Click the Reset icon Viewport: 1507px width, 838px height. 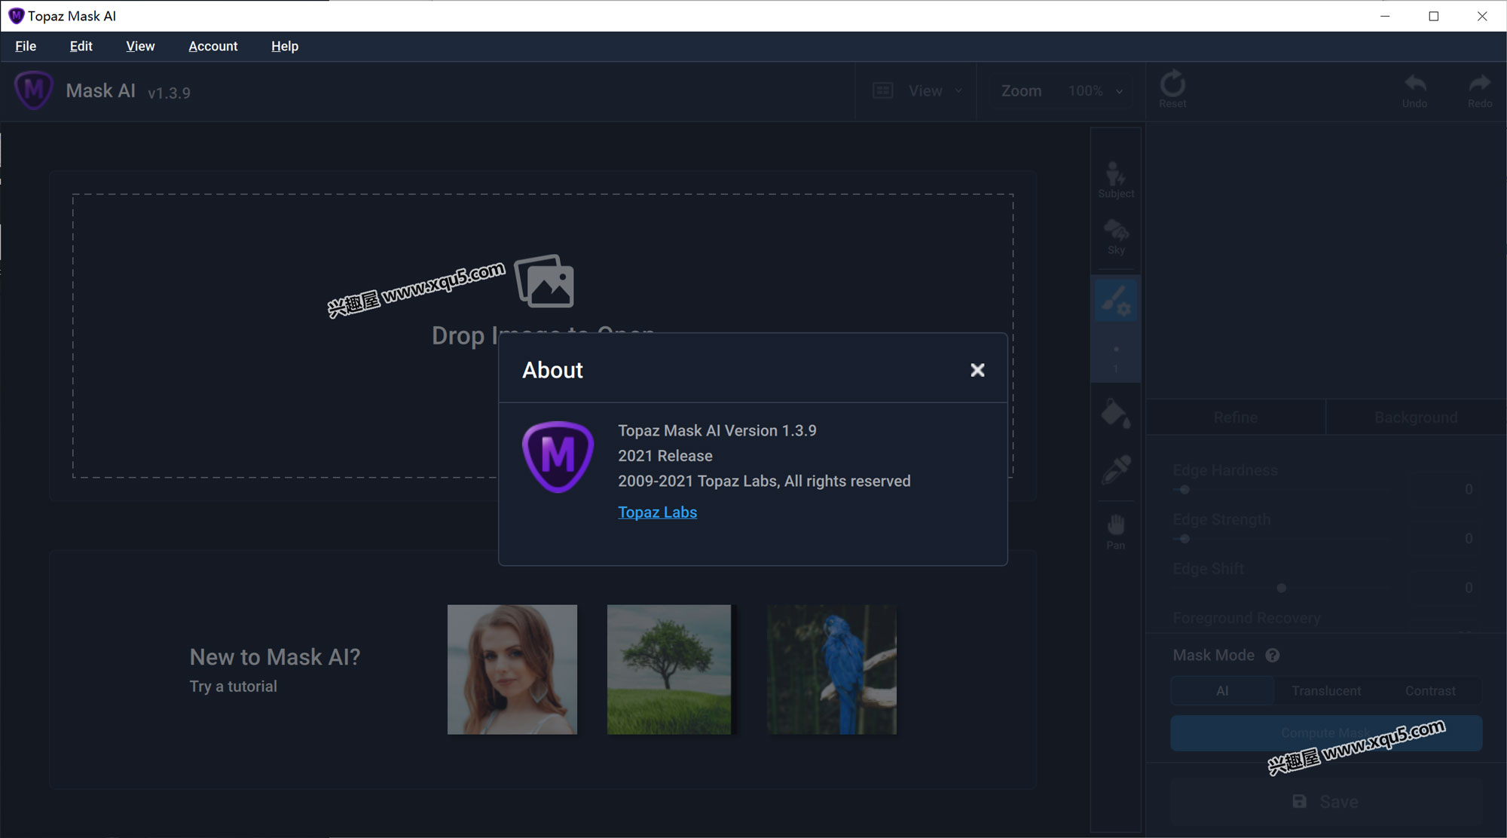1172,89
